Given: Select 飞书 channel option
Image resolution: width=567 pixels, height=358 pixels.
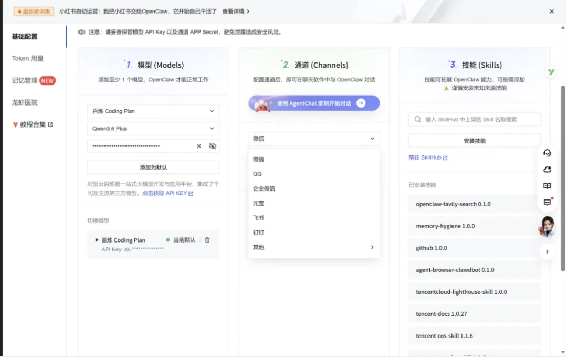Looking at the screenshot, I should [x=314, y=218].
